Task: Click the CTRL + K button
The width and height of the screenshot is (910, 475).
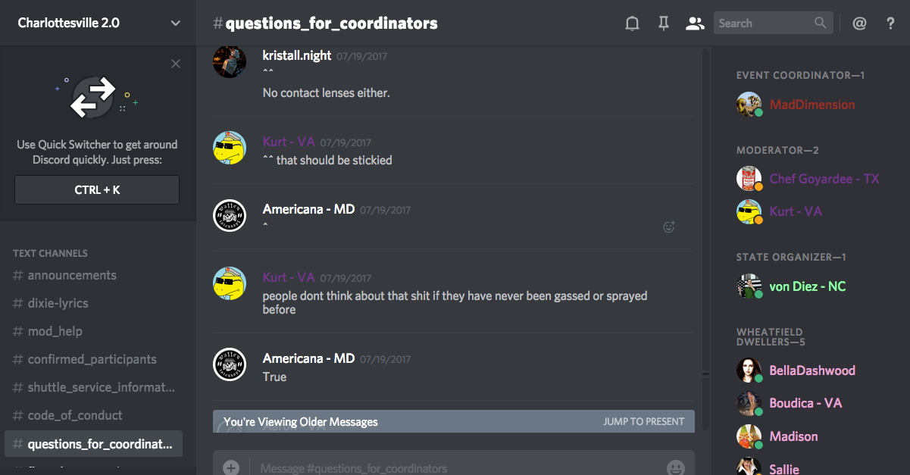Action: point(97,190)
